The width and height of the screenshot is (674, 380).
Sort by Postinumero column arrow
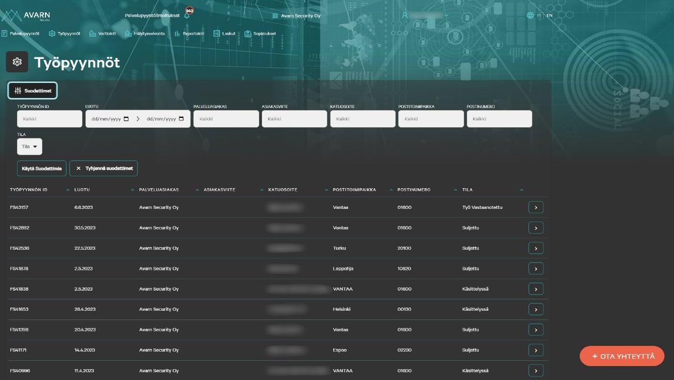coord(456,190)
